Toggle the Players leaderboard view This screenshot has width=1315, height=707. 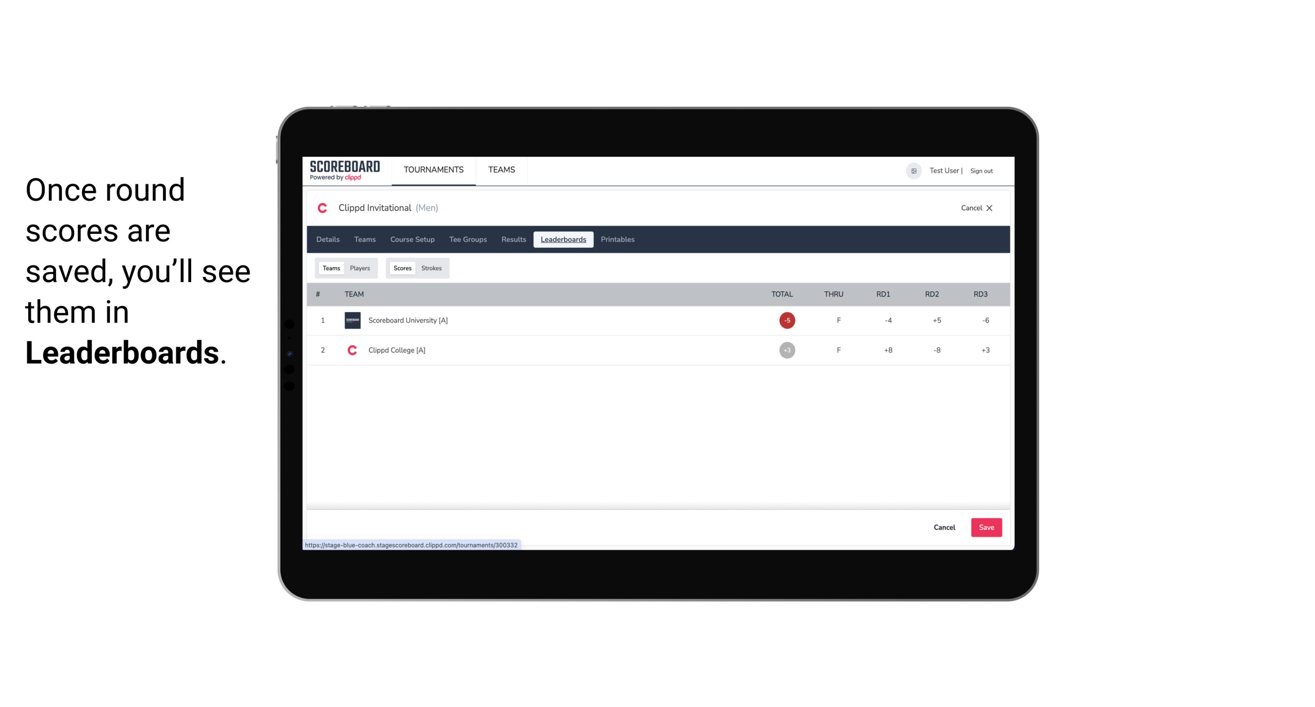pyautogui.click(x=360, y=267)
